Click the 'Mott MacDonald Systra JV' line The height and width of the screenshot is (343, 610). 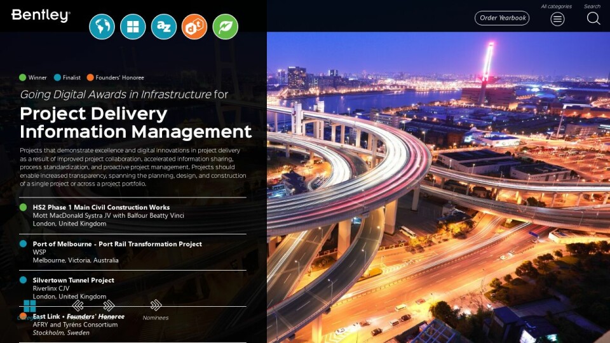point(108,215)
